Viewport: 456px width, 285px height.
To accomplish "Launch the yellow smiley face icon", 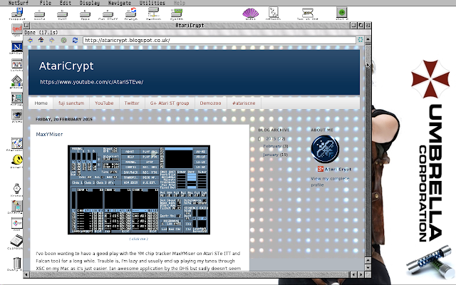I will 17,161.
